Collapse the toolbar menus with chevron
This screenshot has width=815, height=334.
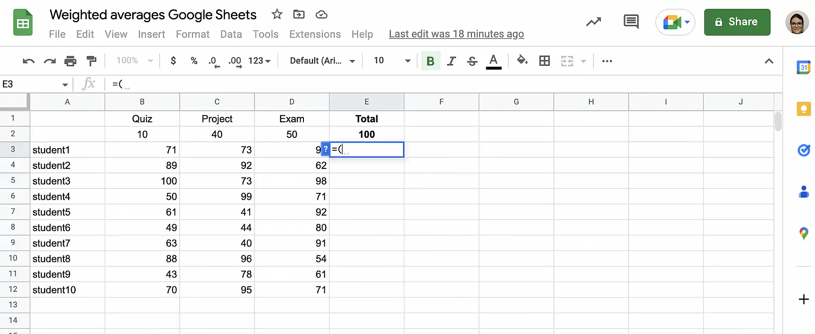point(769,61)
